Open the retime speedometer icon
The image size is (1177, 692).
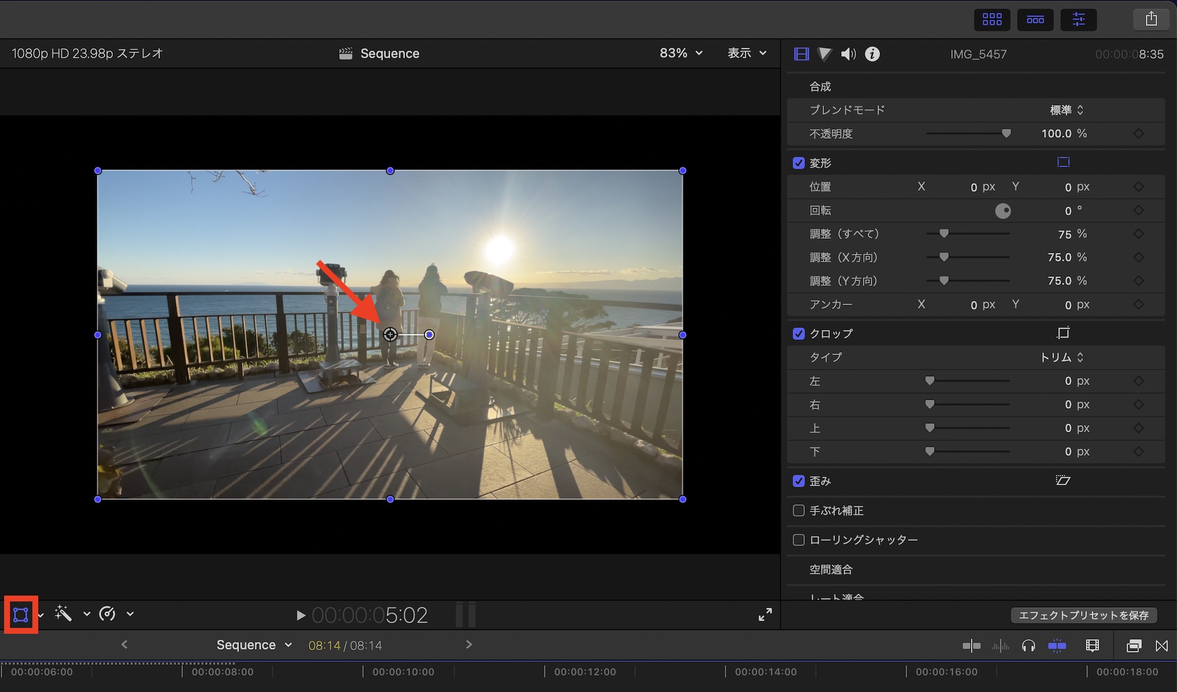pos(107,614)
